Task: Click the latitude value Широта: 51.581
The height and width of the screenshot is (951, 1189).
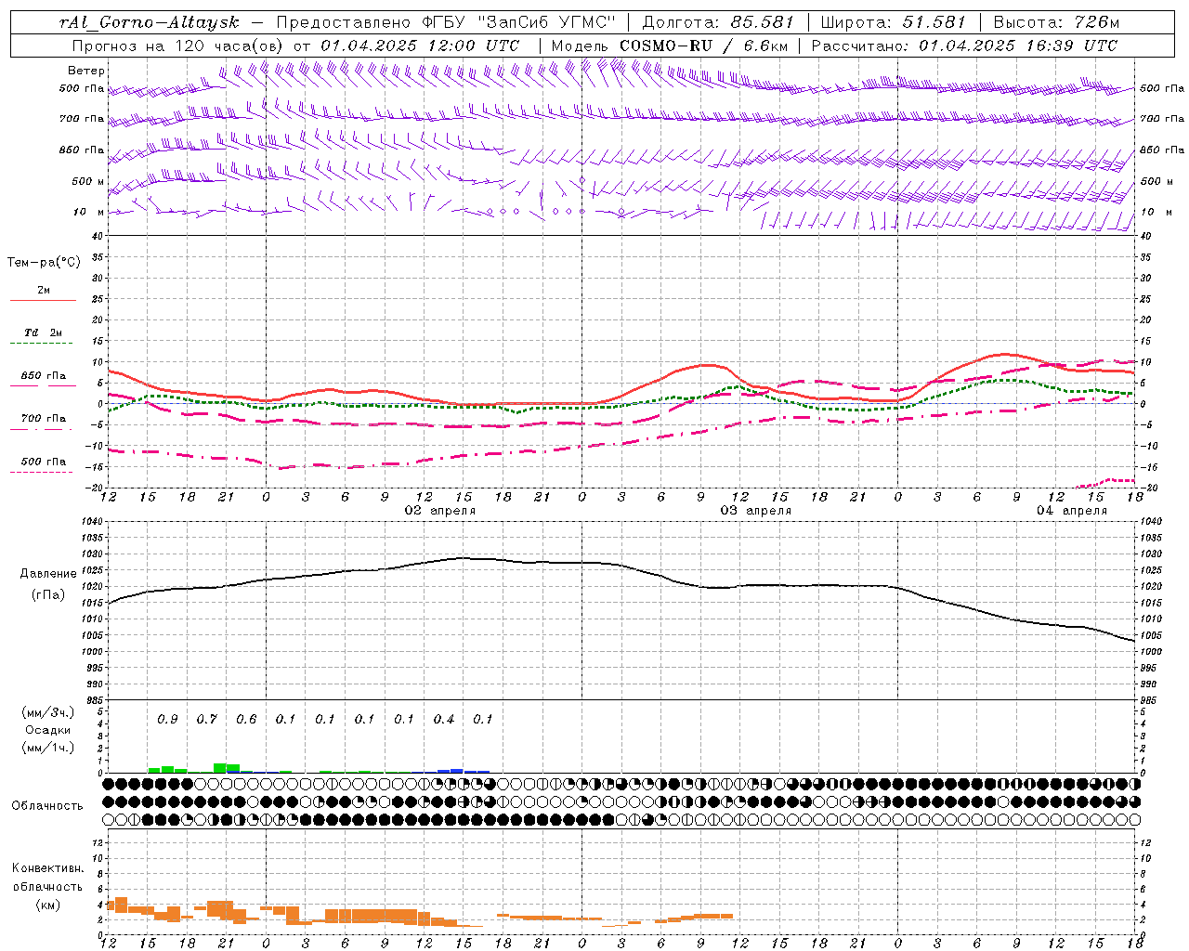Action: click(893, 22)
